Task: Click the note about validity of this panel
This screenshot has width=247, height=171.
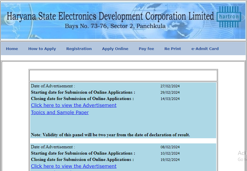Action: (111, 135)
